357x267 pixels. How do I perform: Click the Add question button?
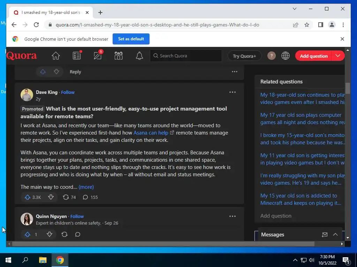coord(313,56)
